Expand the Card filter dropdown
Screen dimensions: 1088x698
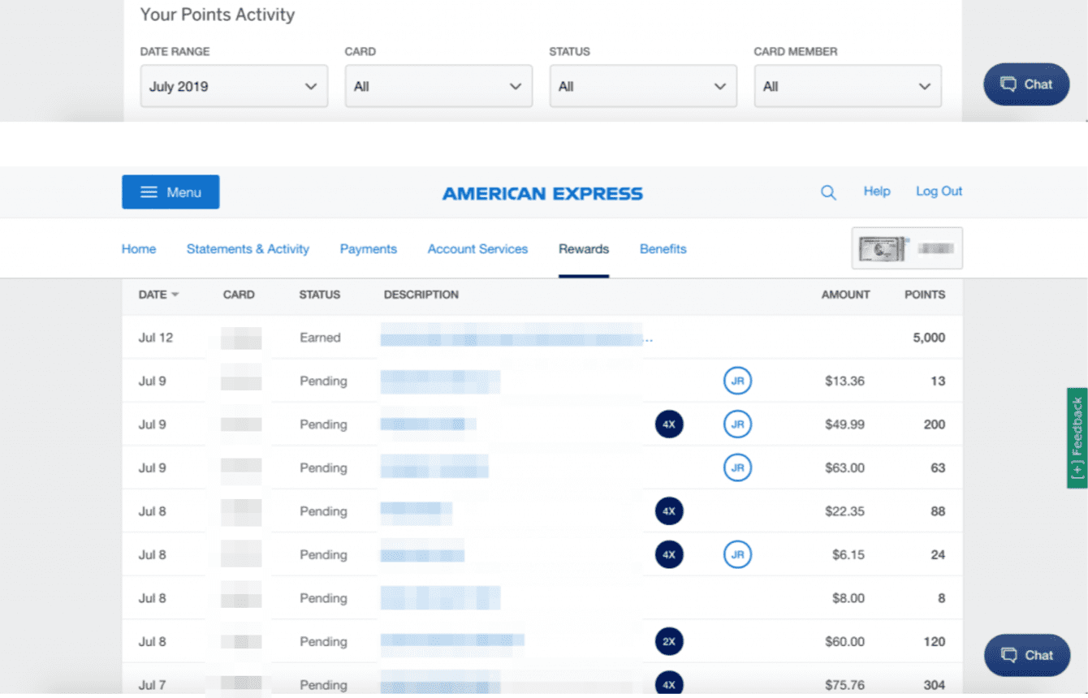pyautogui.click(x=438, y=86)
